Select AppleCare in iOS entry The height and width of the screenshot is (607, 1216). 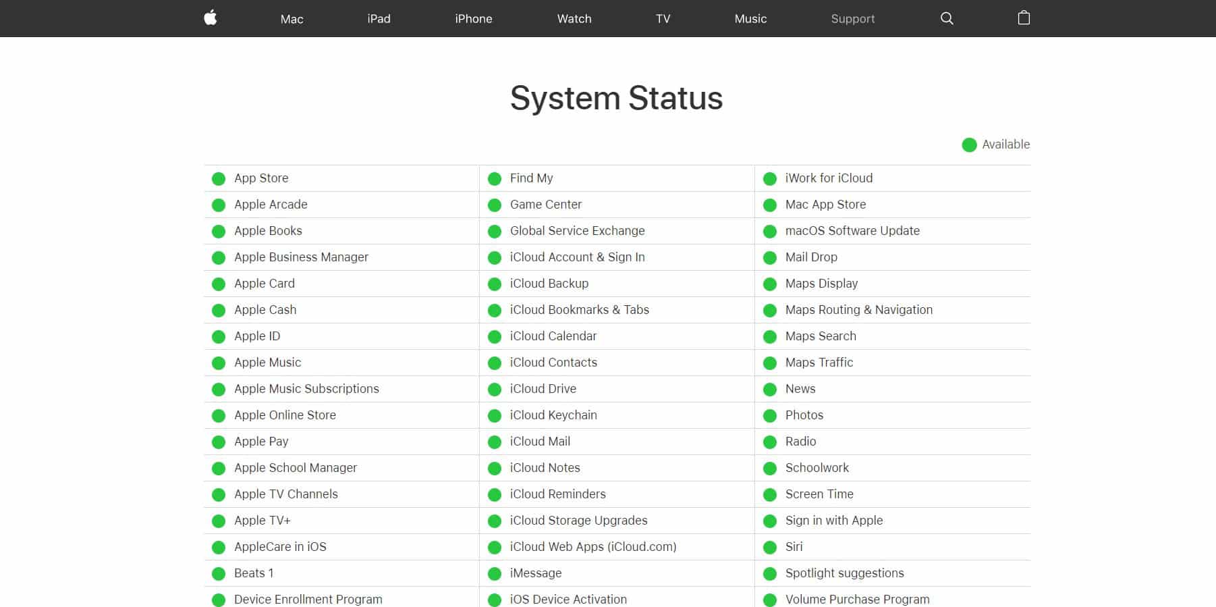[x=280, y=547]
